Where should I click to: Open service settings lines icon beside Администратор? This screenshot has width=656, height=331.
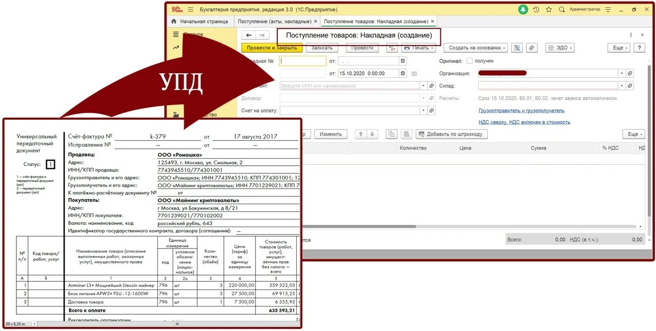[x=608, y=9]
